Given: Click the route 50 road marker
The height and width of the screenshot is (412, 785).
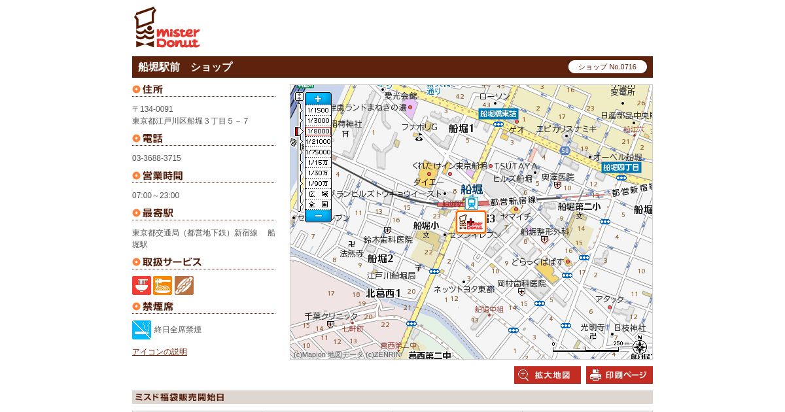Looking at the screenshot, I should coord(565,151).
